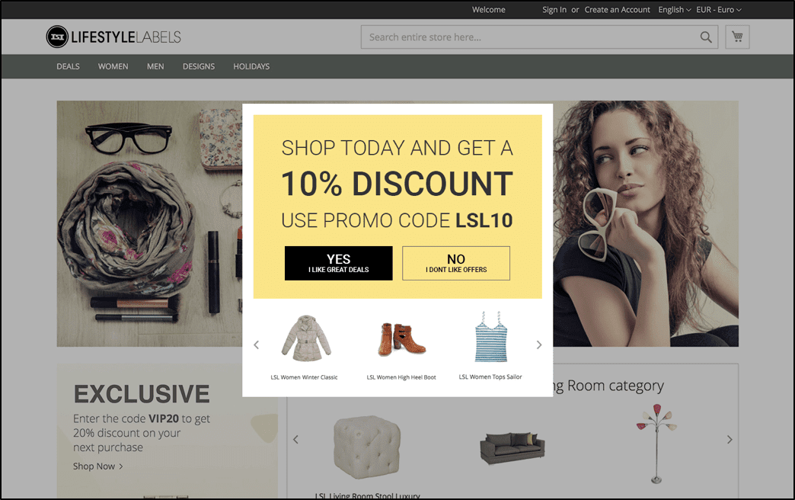Screen dimensions: 795x500
Task: Expand the English language dropdown
Action: (x=675, y=10)
